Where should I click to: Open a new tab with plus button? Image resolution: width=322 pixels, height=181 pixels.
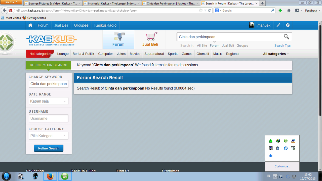(262, 3)
